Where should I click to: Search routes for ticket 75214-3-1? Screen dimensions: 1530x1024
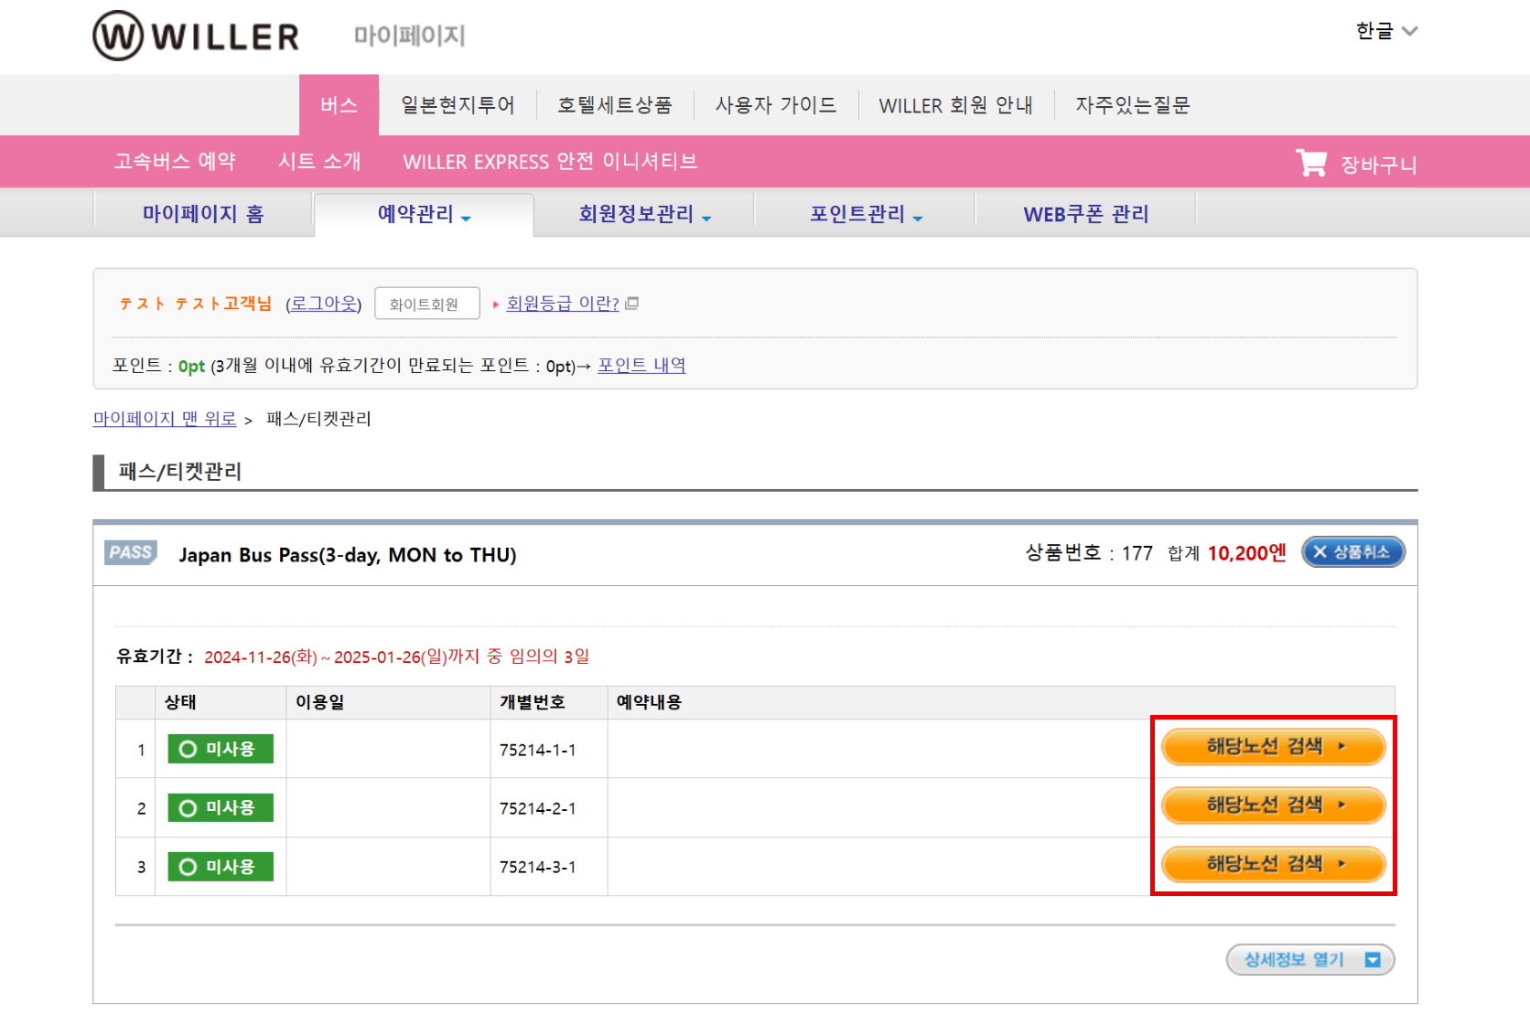(1273, 864)
